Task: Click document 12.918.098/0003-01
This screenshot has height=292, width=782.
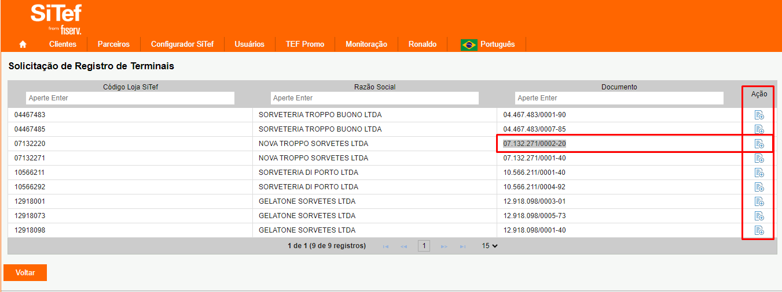Action: [534, 201]
